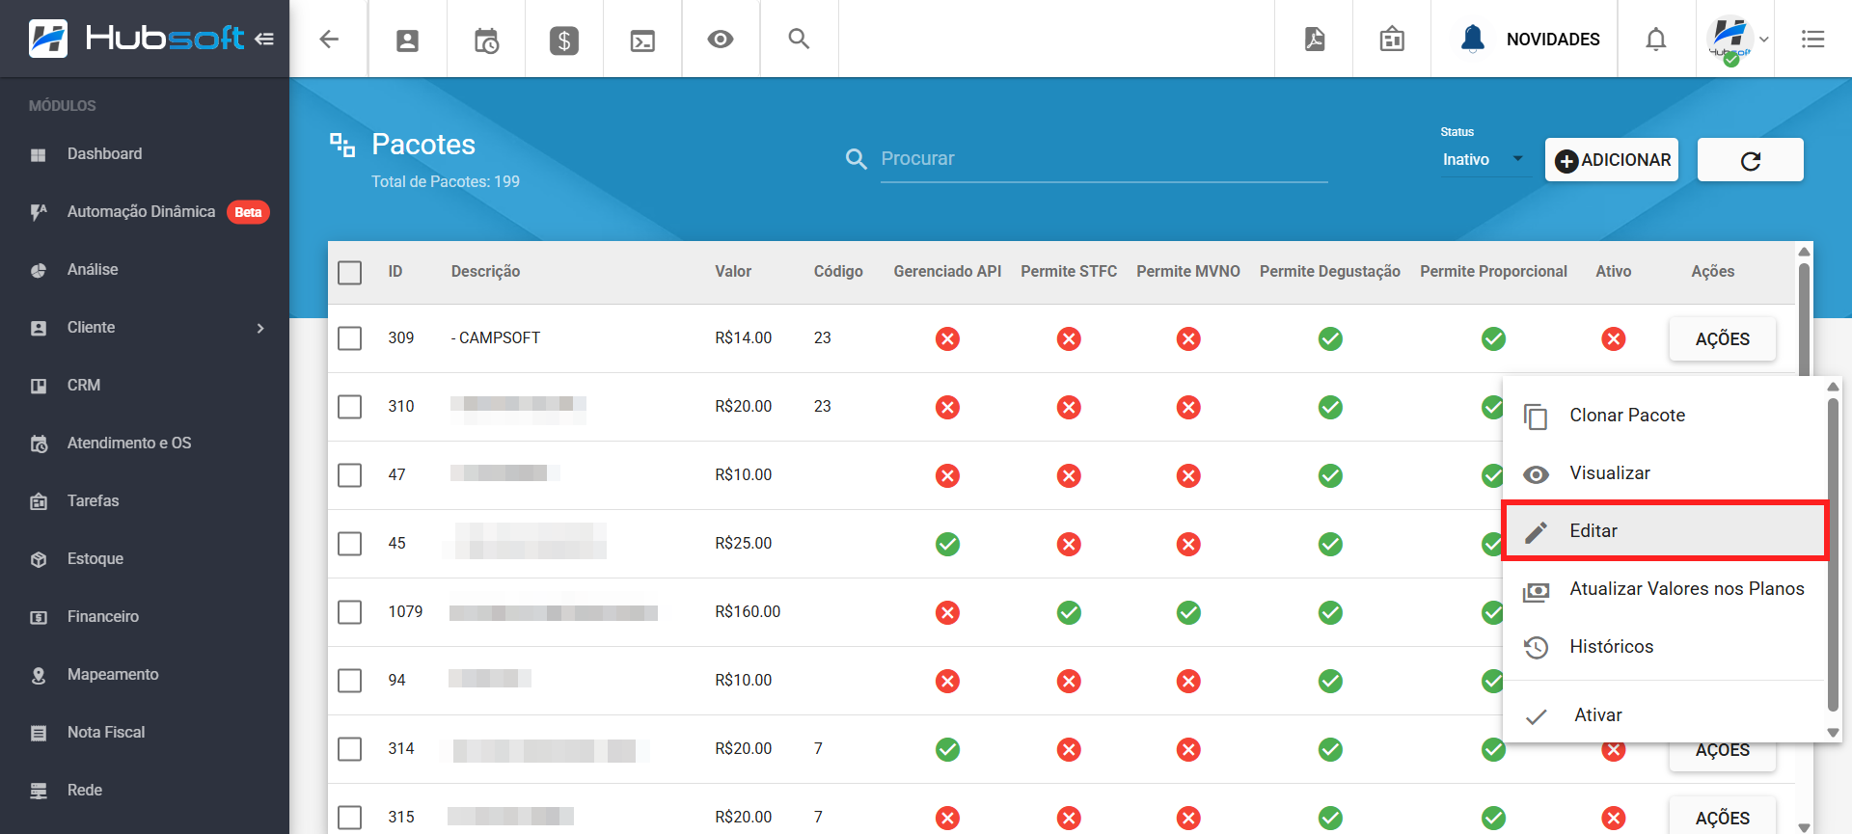Sort by the Valor column header

tap(733, 272)
